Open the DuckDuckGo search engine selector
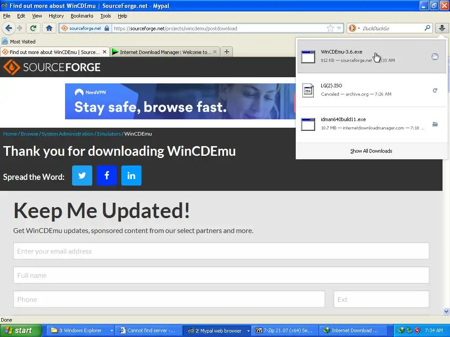This screenshot has height=337, width=450. tap(354, 28)
